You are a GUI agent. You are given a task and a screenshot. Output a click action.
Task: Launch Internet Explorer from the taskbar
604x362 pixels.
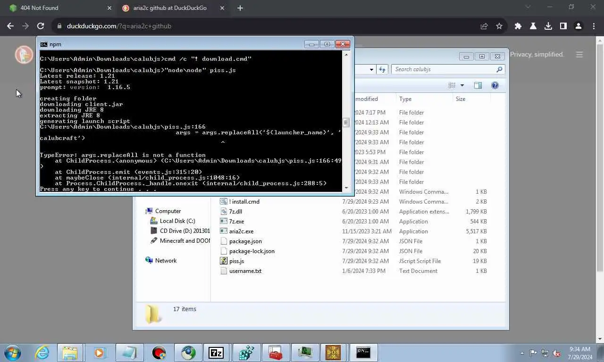[x=42, y=353]
